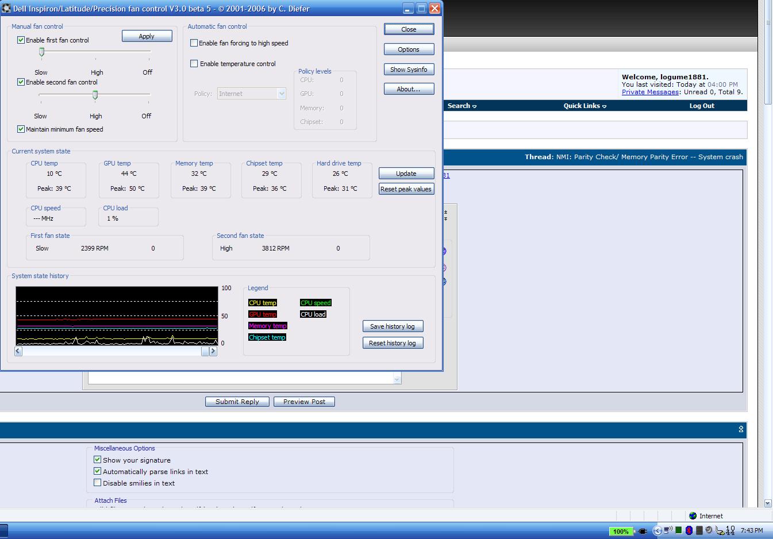Click the CPU temp yellow legend swatch

coord(263,303)
